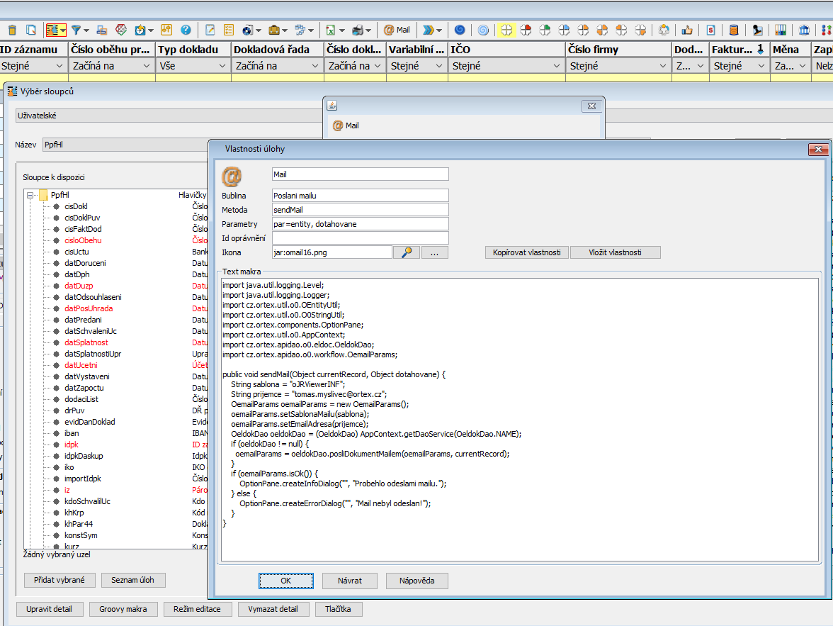Click the Mail button in main toolbar
Screen dimensions: 833x626
click(x=397, y=30)
